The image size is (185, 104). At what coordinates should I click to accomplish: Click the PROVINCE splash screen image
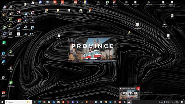[x=92, y=50]
